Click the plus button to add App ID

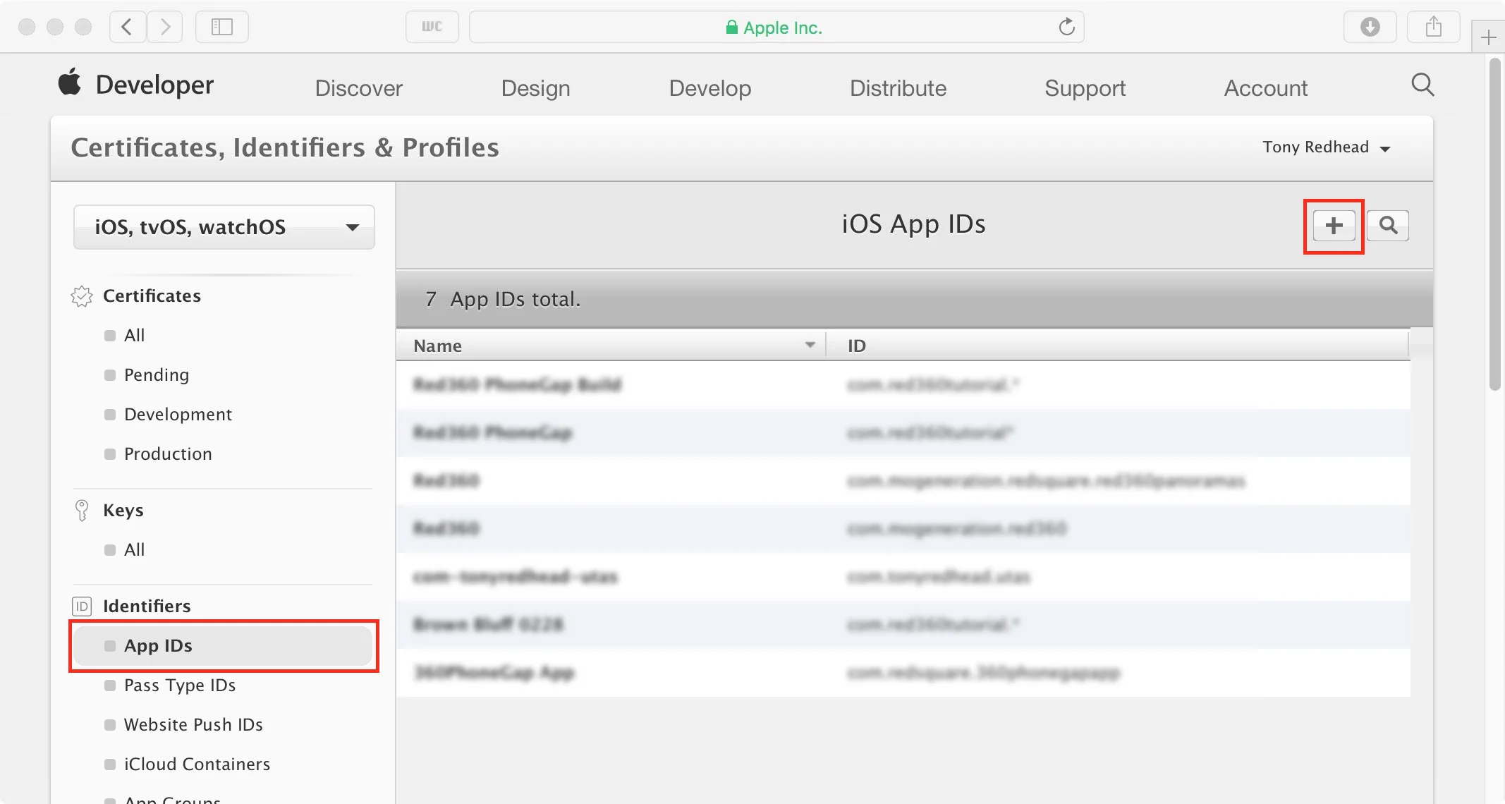1334,226
